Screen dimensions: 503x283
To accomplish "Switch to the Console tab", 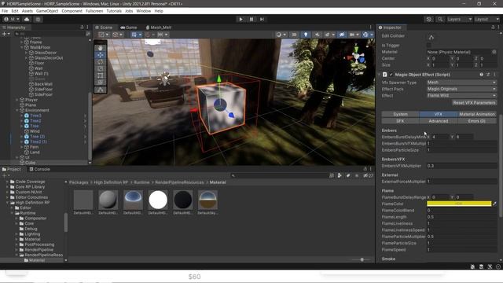I will point(40,169).
